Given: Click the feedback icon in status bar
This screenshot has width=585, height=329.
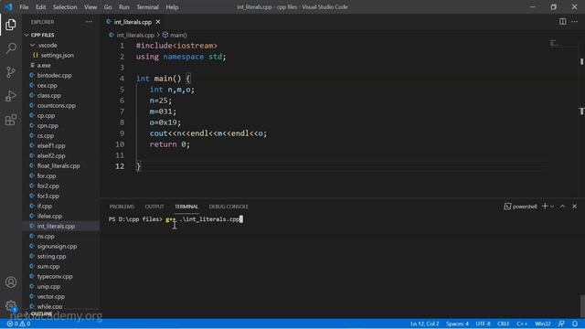Looking at the screenshot, I should (x=561, y=324).
